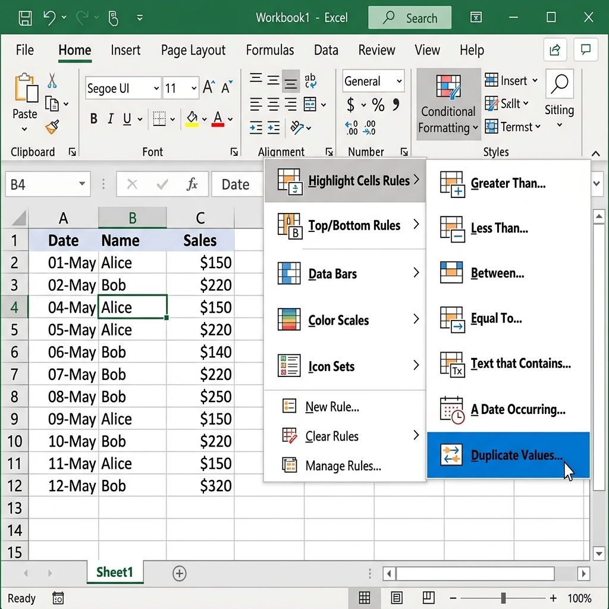This screenshot has width=609, height=609.
Task: Apply the yellow fill color bucket
Action: coord(192,119)
